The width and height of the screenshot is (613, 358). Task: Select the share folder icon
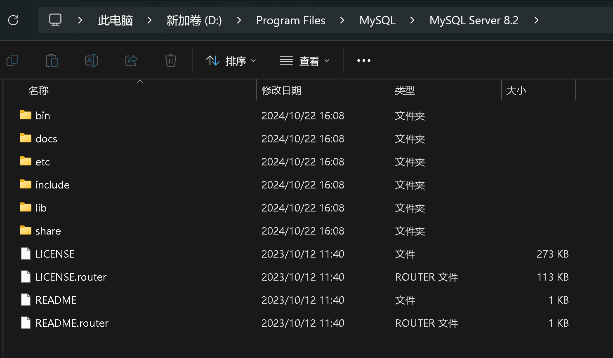click(26, 230)
